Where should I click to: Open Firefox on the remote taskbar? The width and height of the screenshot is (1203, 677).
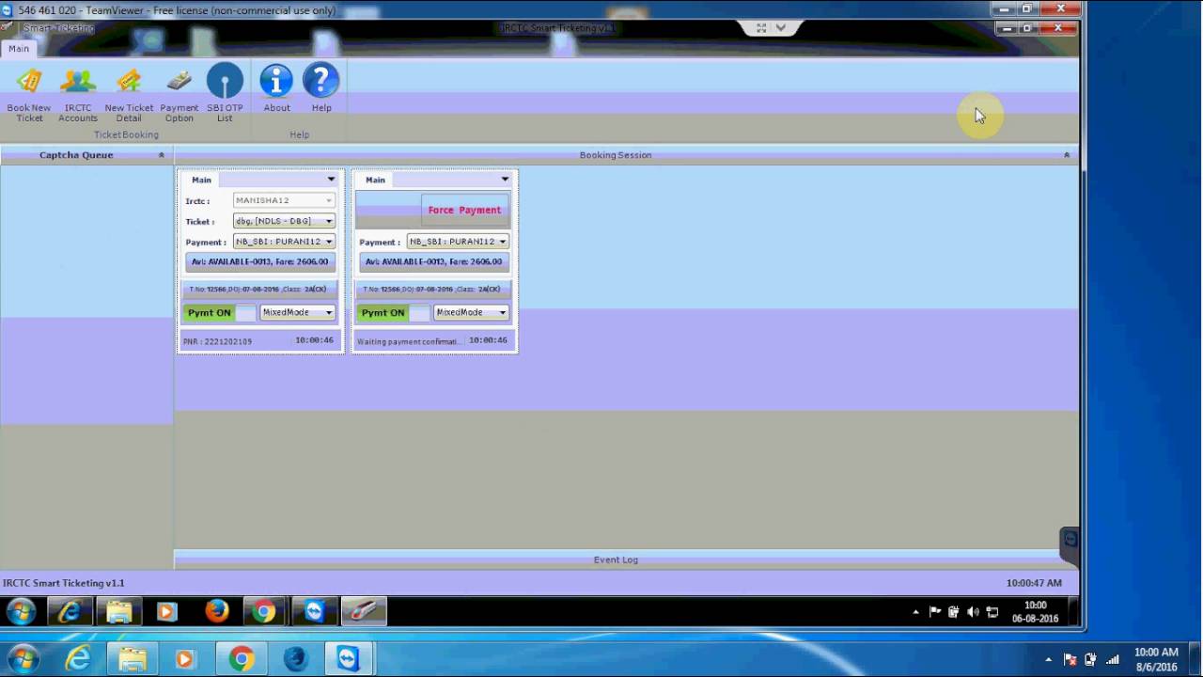click(x=216, y=612)
